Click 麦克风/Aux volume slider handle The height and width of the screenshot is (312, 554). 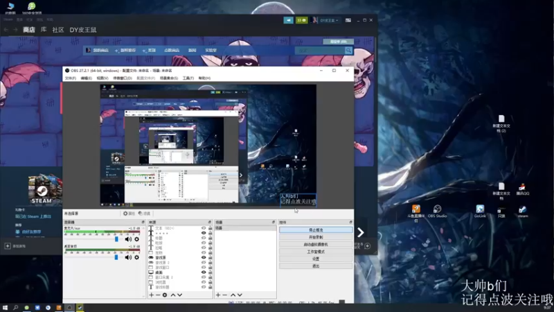click(x=116, y=239)
